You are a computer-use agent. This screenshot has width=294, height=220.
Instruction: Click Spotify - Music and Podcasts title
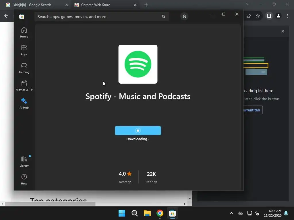tap(138, 96)
